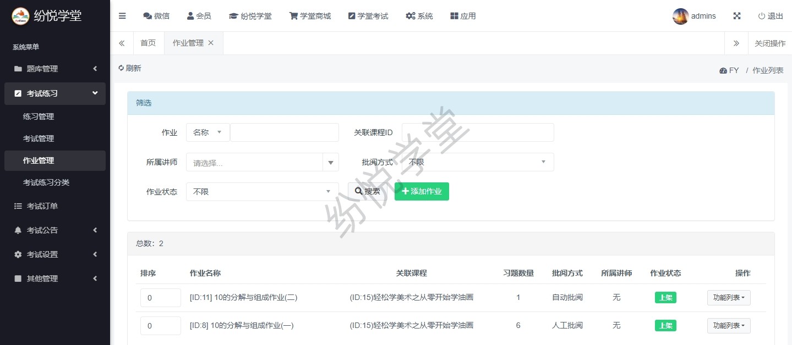Switch to the 首页 tab

click(x=148, y=43)
